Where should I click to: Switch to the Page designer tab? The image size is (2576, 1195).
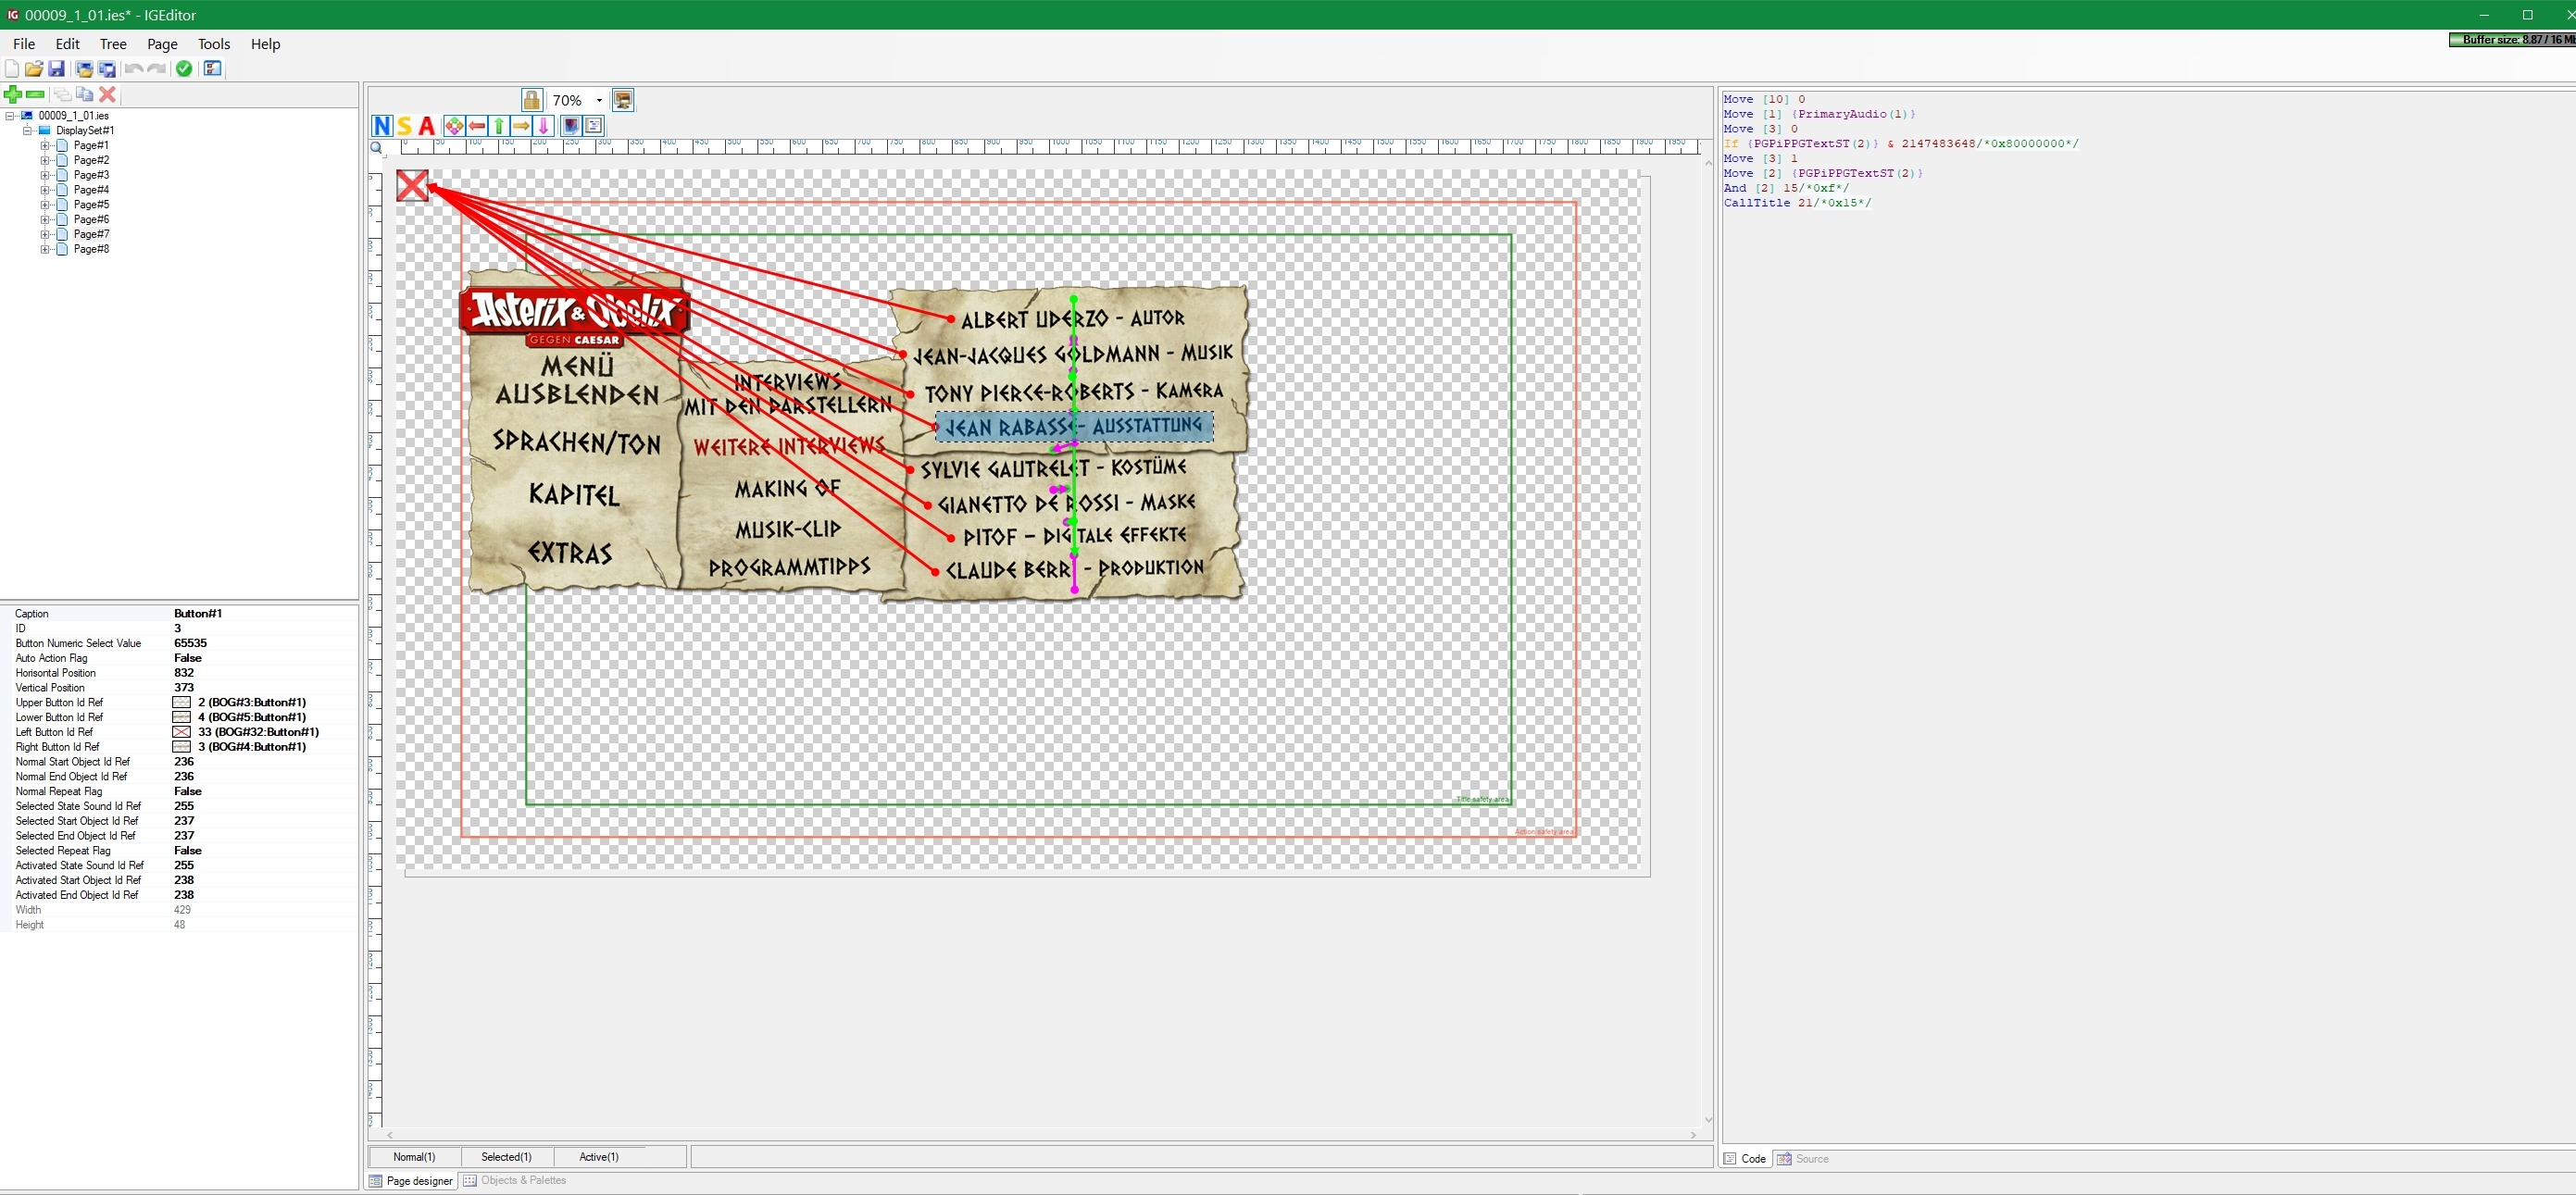click(x=411, y=1181)
